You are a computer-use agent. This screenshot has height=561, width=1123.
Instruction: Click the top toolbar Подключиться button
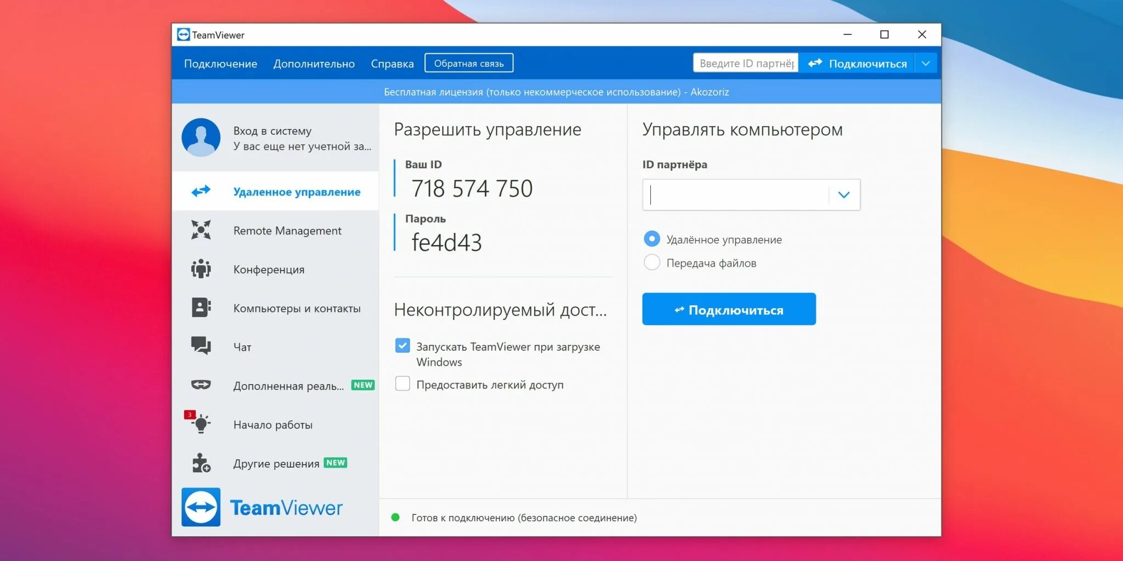coord(857,64)
